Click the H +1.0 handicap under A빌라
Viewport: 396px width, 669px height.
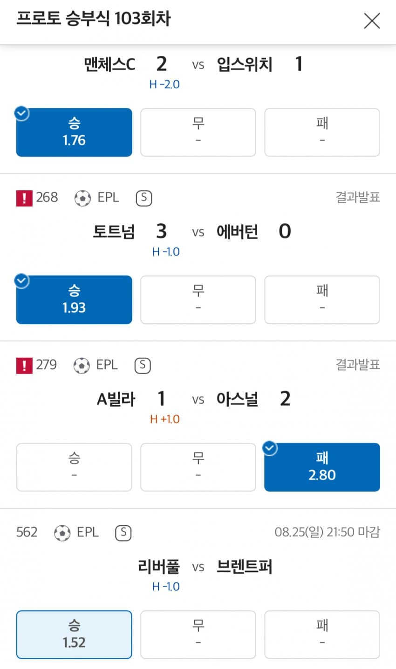[x=165, y=419]
